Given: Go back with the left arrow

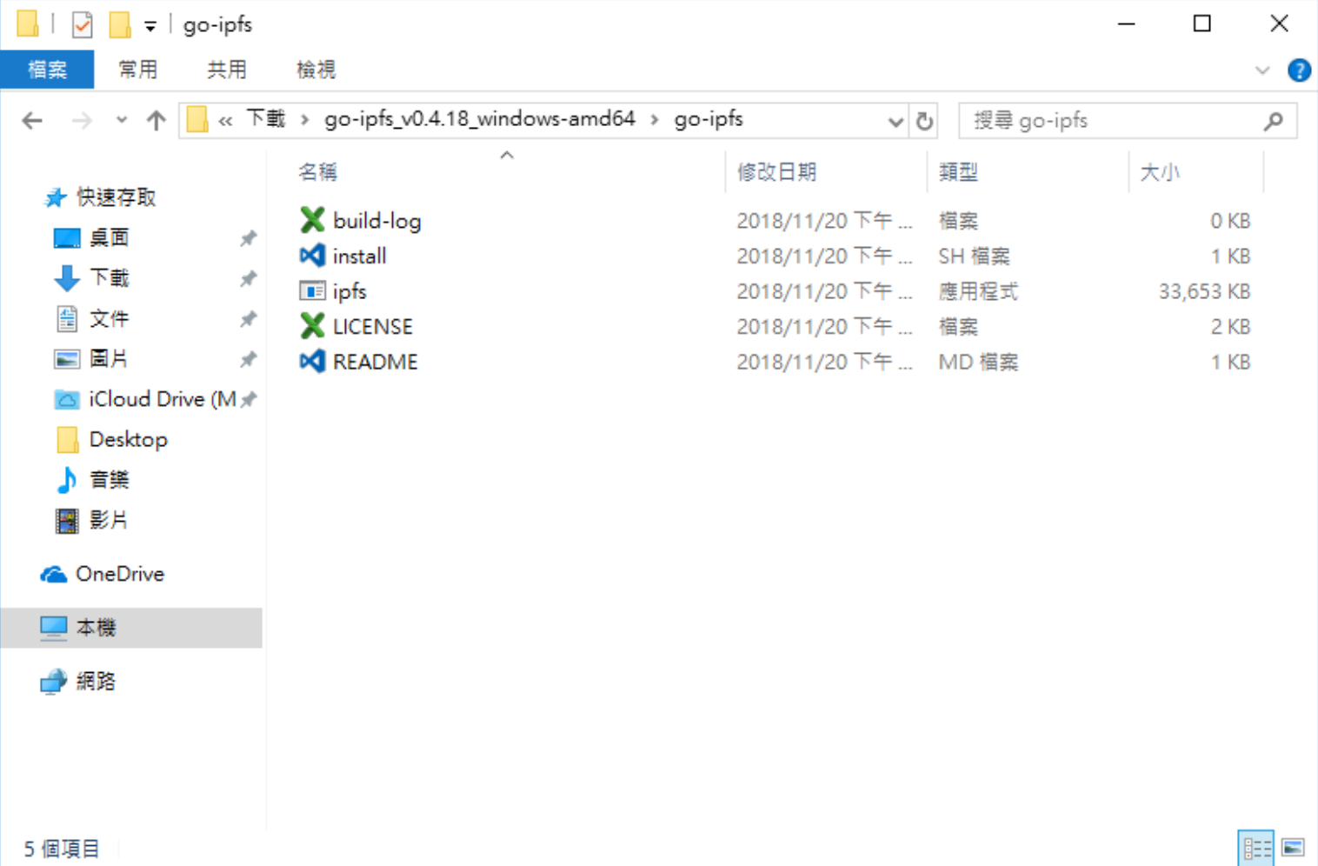Looking at the screenshot, I should click(32, 120).
